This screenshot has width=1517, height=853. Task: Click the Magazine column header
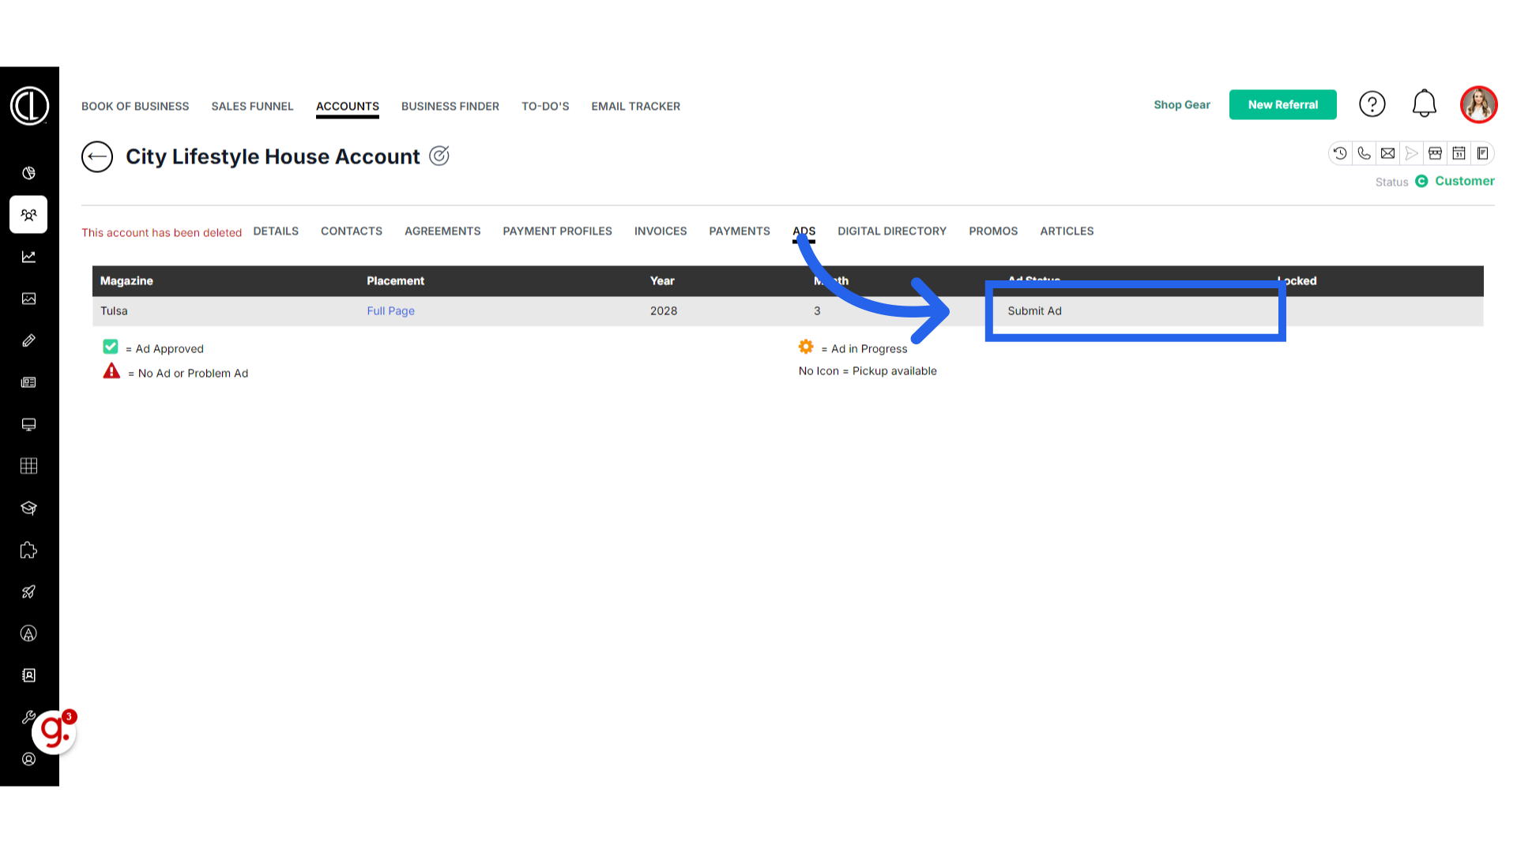click(126, 280)
